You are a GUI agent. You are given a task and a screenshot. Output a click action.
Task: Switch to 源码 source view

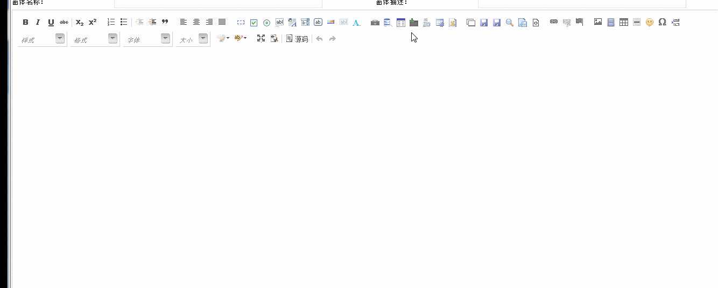point(297,39)
